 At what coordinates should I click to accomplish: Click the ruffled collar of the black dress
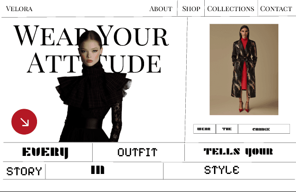tap(94, 88)
